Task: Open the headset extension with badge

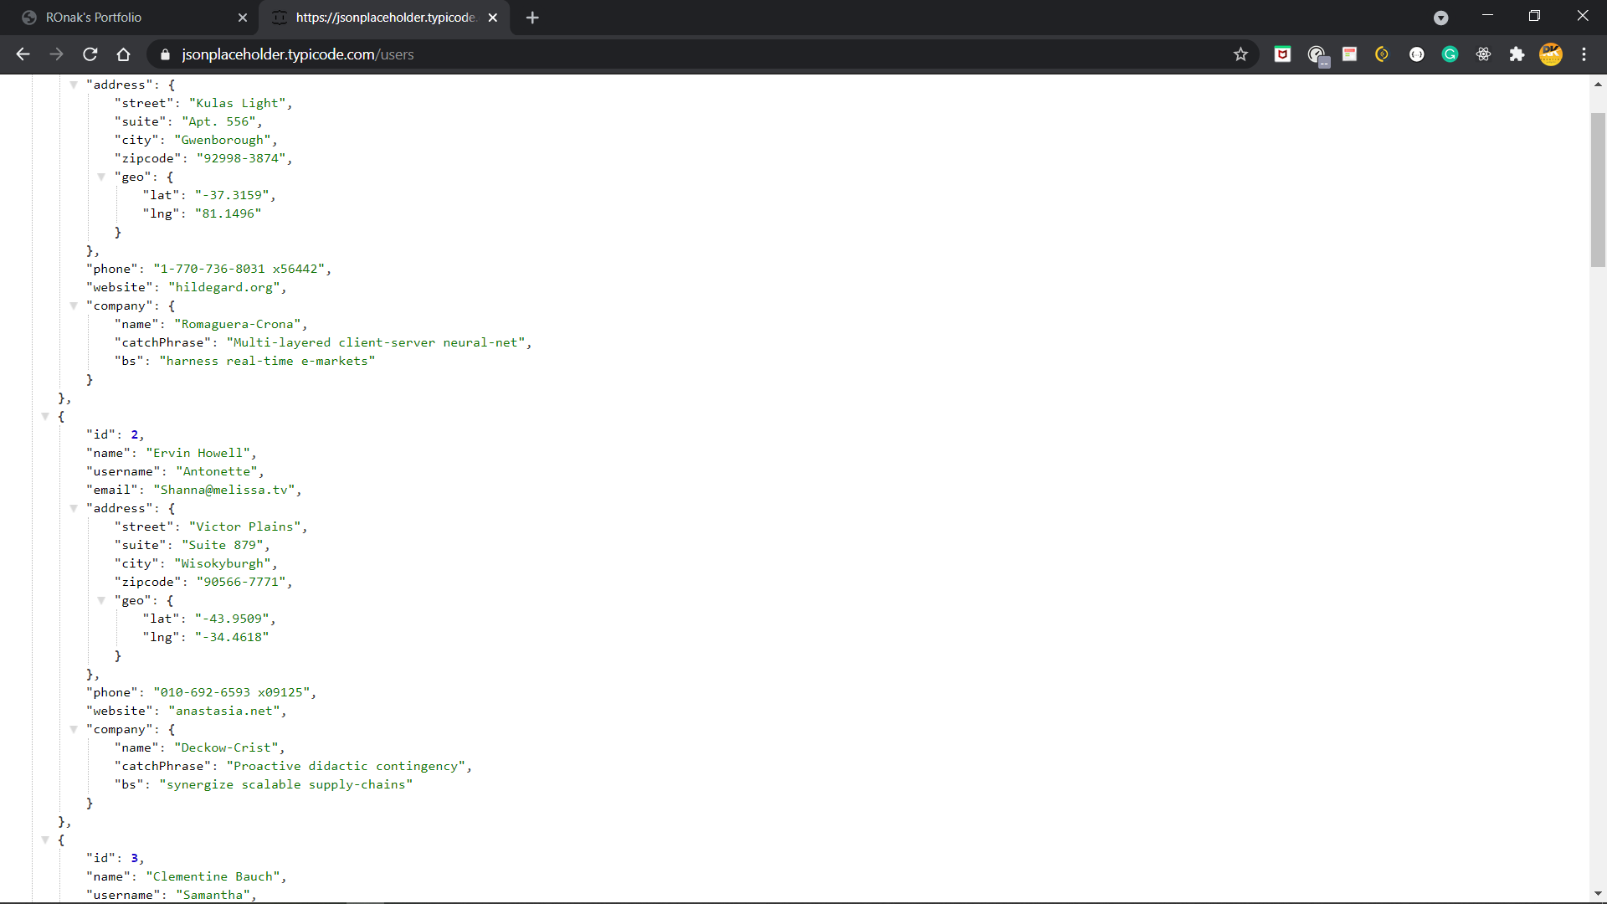Action: tap(1317, 56)
